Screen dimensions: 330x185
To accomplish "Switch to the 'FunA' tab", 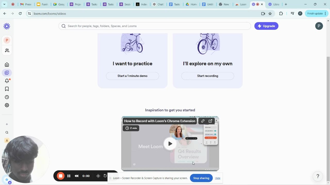I will pyautogui.click(x=42, y=4).
